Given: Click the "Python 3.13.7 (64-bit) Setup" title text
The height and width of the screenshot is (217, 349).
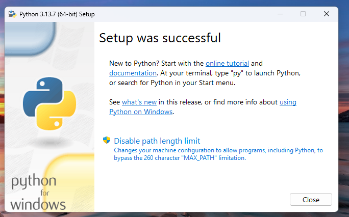Looking at the screenshot, I should [57, 14].
